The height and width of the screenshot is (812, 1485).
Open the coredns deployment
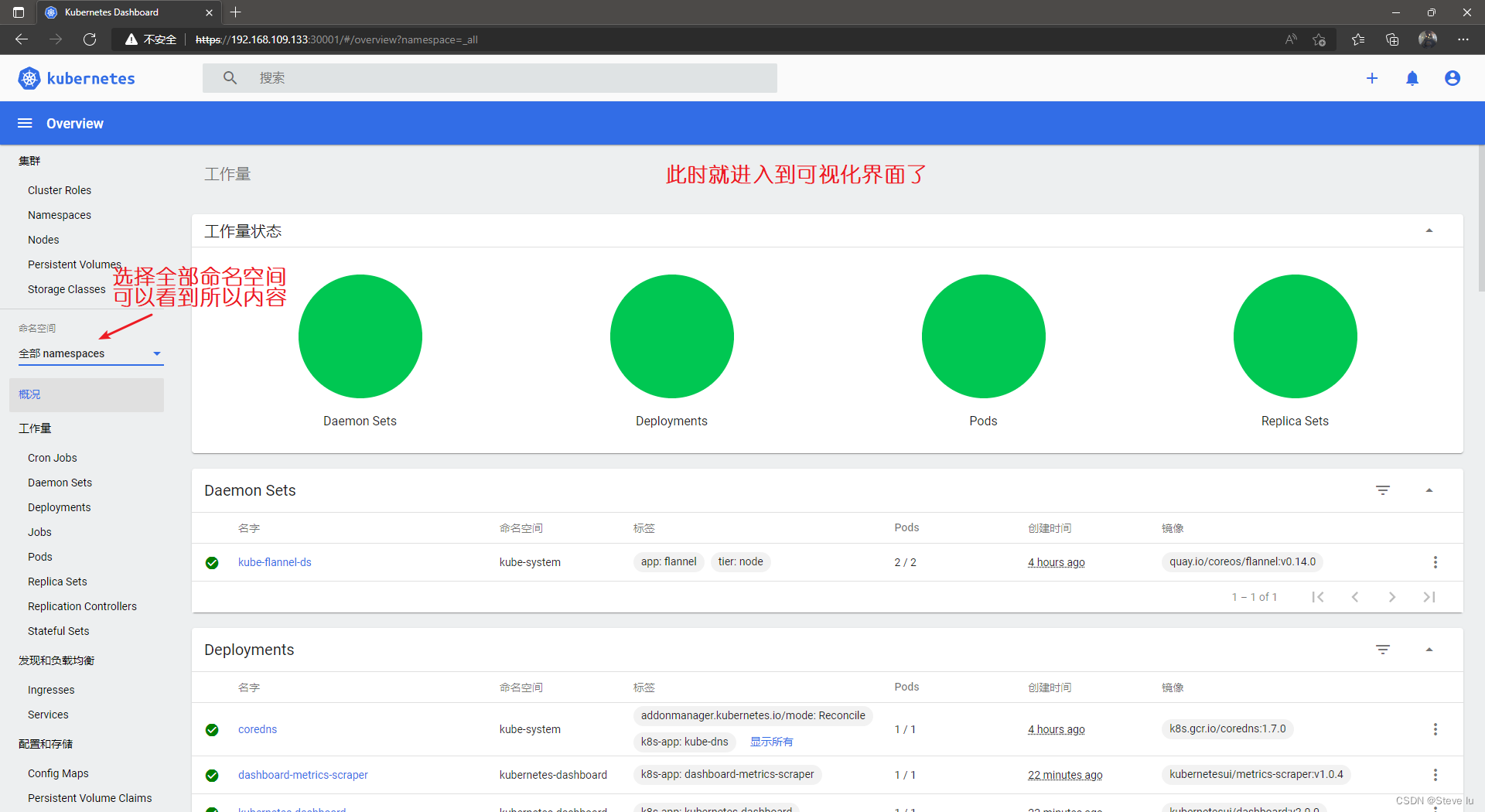pyautogui.click(x=258, y=729)
